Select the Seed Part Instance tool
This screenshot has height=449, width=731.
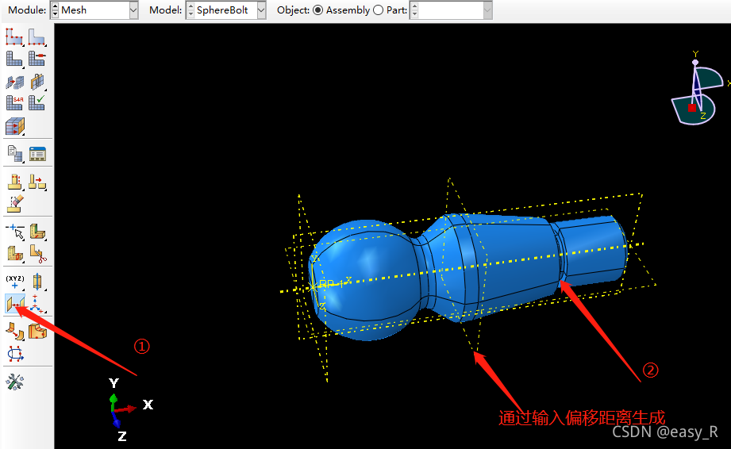(x=14, y=36)
